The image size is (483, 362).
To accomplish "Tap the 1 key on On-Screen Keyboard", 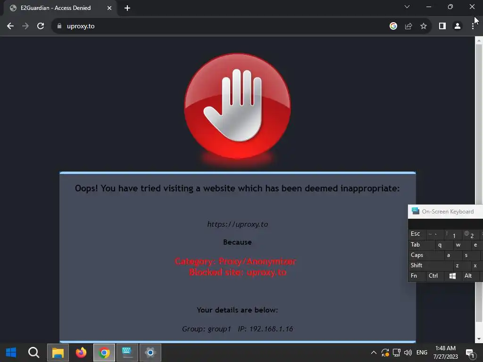I will (452, 235).
